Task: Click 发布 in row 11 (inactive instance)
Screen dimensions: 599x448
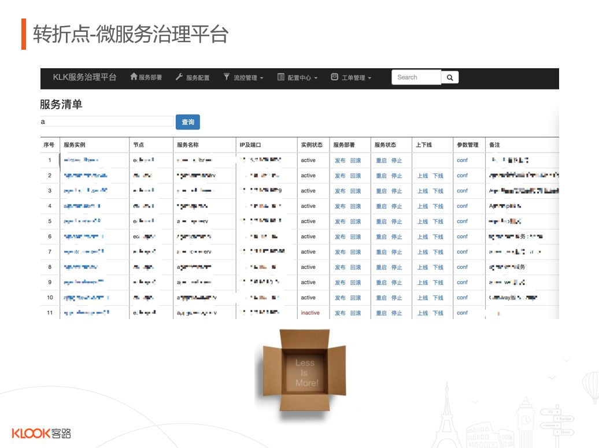Action: point(340,313)
